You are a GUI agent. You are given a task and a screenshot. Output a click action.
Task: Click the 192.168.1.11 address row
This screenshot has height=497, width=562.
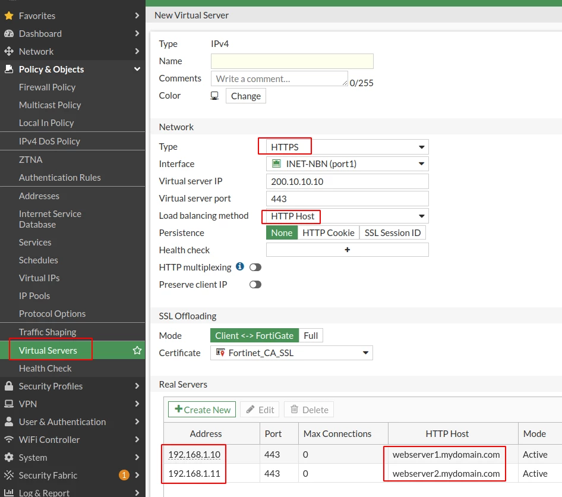click(x=194, y=474)
